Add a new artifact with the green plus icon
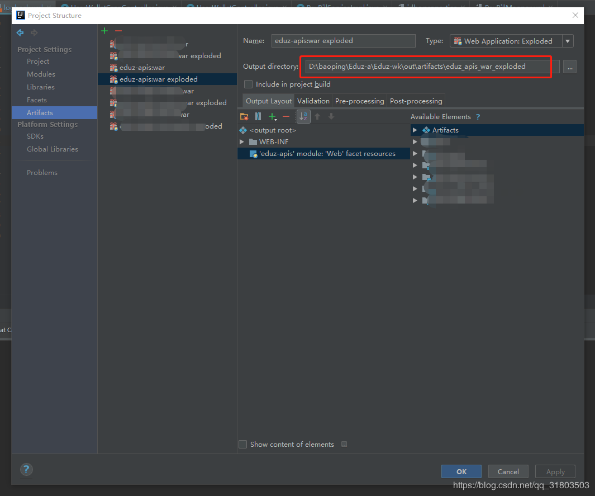This screenshot has width=595, height=496. click(x=104, y=31)
